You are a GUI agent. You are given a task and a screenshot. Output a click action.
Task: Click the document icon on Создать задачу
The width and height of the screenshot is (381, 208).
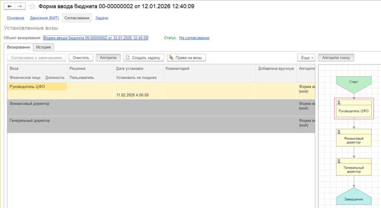[x=128, y=58]
